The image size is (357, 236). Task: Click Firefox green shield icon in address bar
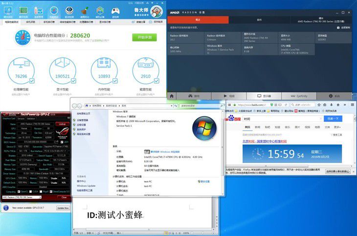coord(271,105)
